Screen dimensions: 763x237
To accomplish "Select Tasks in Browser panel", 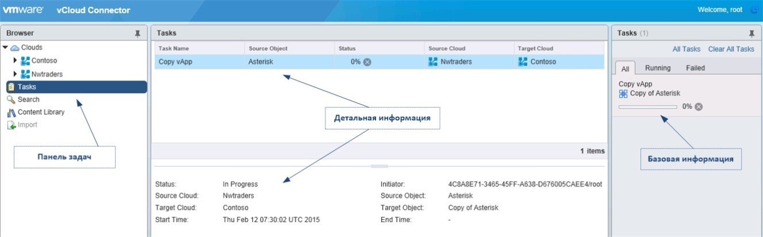I will [76, 87].
